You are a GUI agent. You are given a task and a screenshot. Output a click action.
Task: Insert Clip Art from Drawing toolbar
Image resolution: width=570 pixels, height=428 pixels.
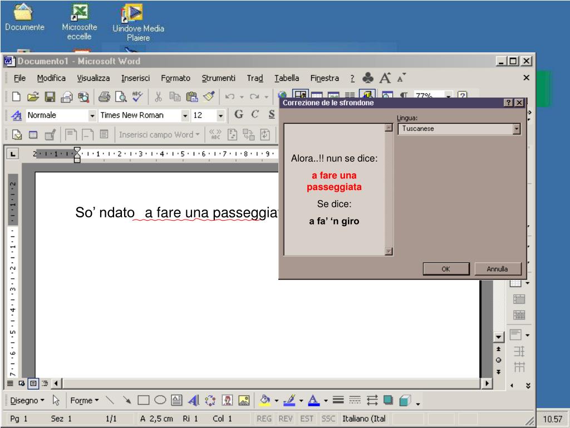pyautogui.click(x=227, y=400)
